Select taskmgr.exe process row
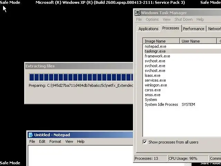Viewport: 221px width, 166px height. pyautogui.click(x=183, y=51)
